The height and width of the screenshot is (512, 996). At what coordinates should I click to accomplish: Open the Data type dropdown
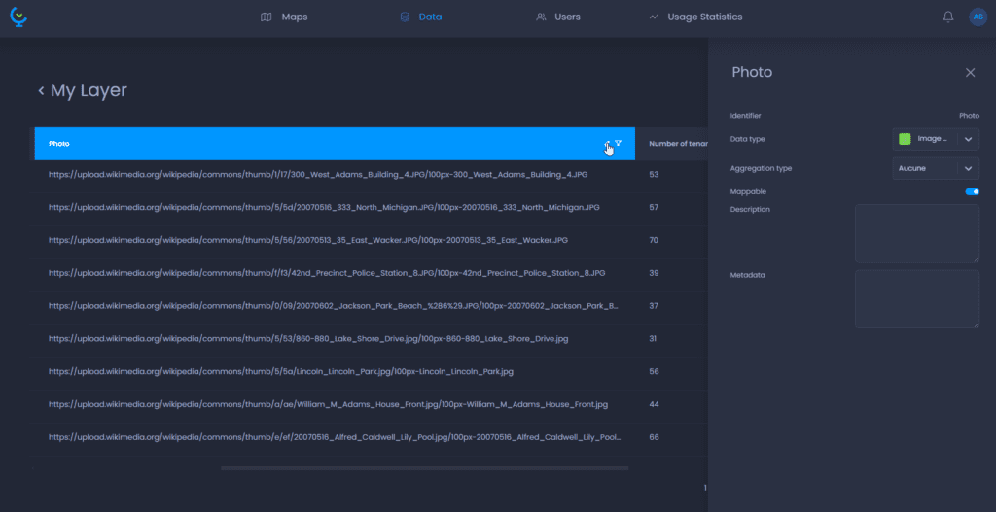(x=936, y=139)
